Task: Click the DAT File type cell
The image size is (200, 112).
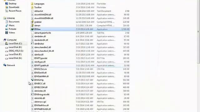Action: [101, 58]
